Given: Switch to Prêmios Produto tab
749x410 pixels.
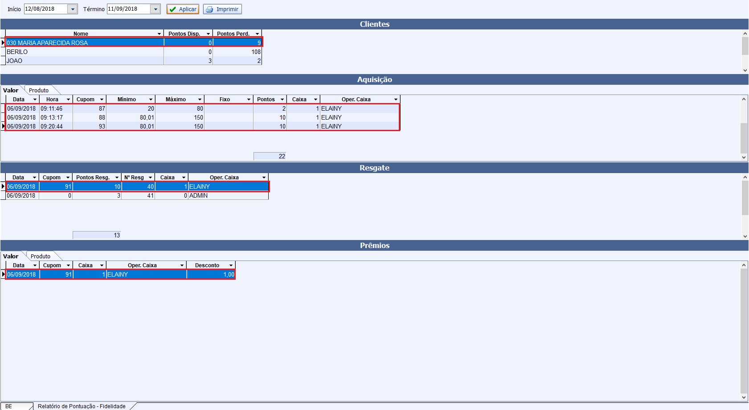Looking at the screenshot, I should [41, 256].
